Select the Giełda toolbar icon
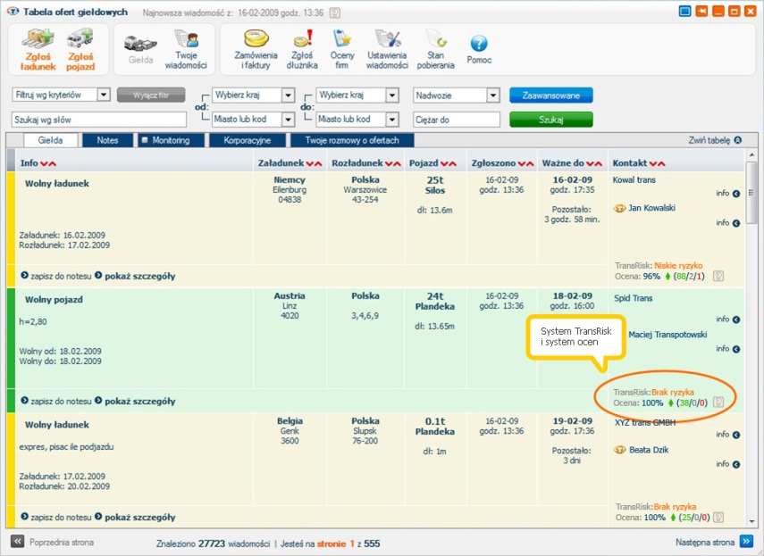 [x=140, y=50]
